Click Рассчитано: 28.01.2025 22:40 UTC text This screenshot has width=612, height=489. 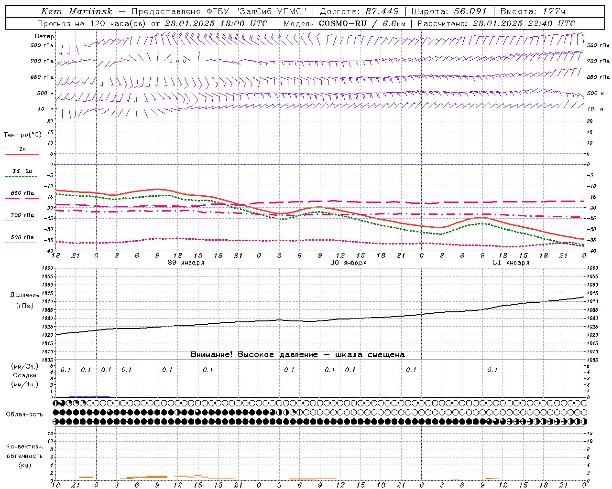point(496,23)
